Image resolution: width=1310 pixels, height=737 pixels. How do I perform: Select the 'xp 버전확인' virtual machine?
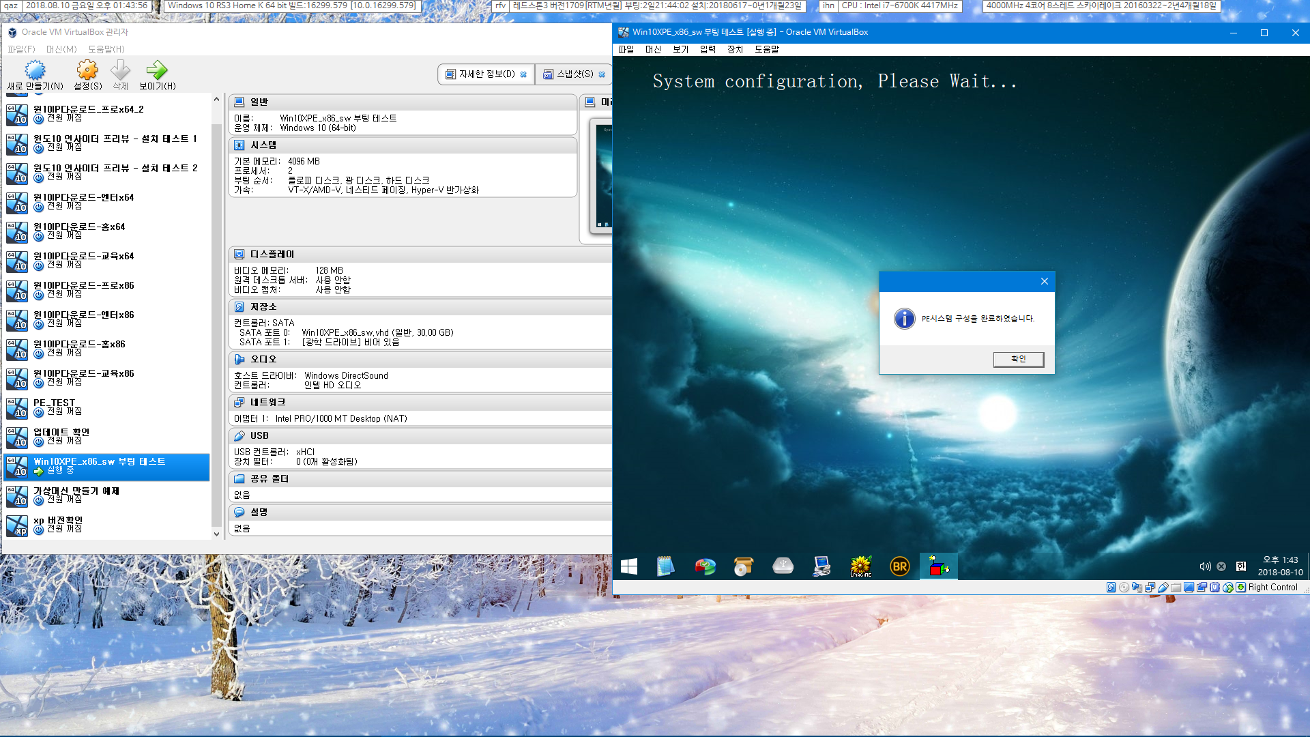point(107,525)
